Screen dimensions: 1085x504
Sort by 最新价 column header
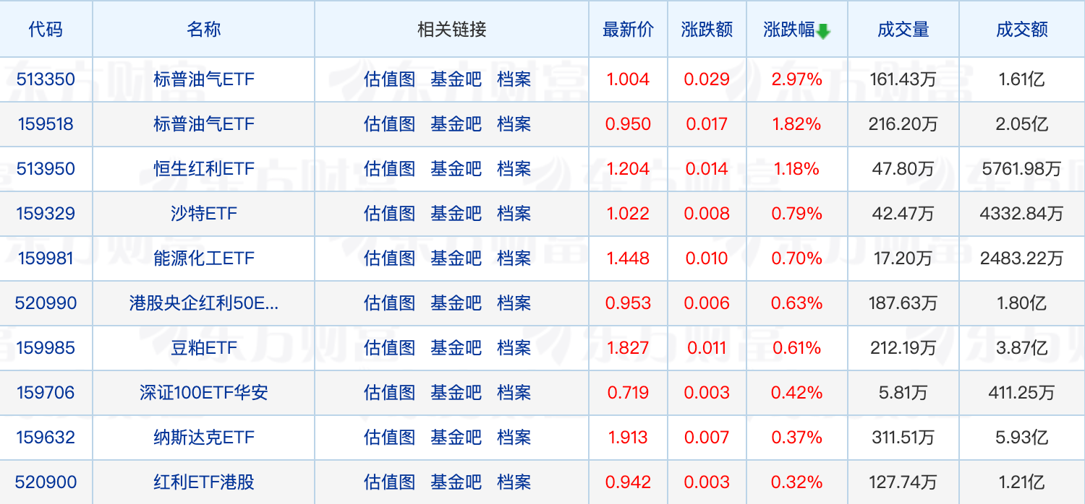pyautogui.click(x=628, y=30)
